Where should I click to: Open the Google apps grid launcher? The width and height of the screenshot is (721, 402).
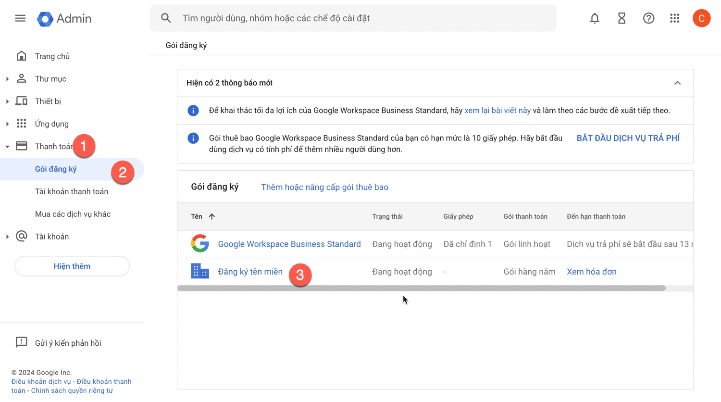675,18
